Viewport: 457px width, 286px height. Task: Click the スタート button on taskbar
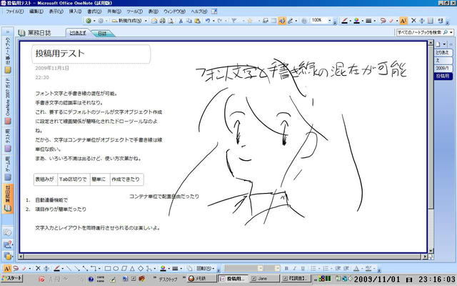coord(12,278)
